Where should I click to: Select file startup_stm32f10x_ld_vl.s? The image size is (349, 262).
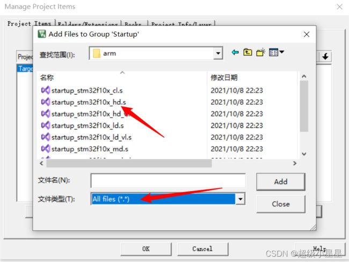click(x=91, y=137)
